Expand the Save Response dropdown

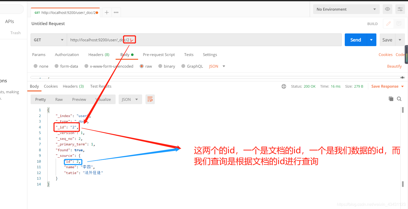coord(402,86)
